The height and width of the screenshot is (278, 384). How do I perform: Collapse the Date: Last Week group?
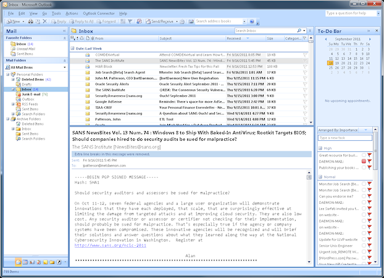(73, 47)
